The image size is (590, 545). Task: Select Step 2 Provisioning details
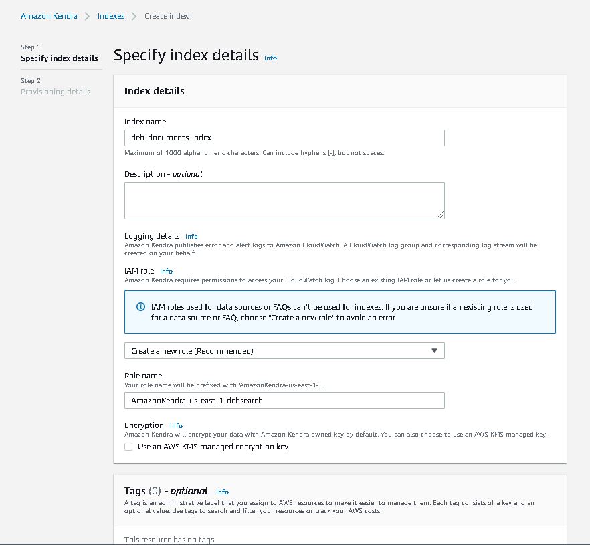click(x=56, y=86)
